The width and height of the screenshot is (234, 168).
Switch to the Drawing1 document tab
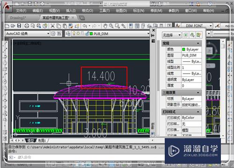click(17, 18)
